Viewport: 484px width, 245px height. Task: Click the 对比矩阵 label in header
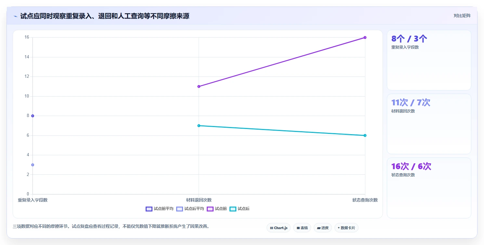pyautogui.click(x=462, y=16)
